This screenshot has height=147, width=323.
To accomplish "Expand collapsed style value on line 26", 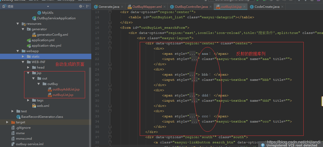I will (x=194, y=80).
